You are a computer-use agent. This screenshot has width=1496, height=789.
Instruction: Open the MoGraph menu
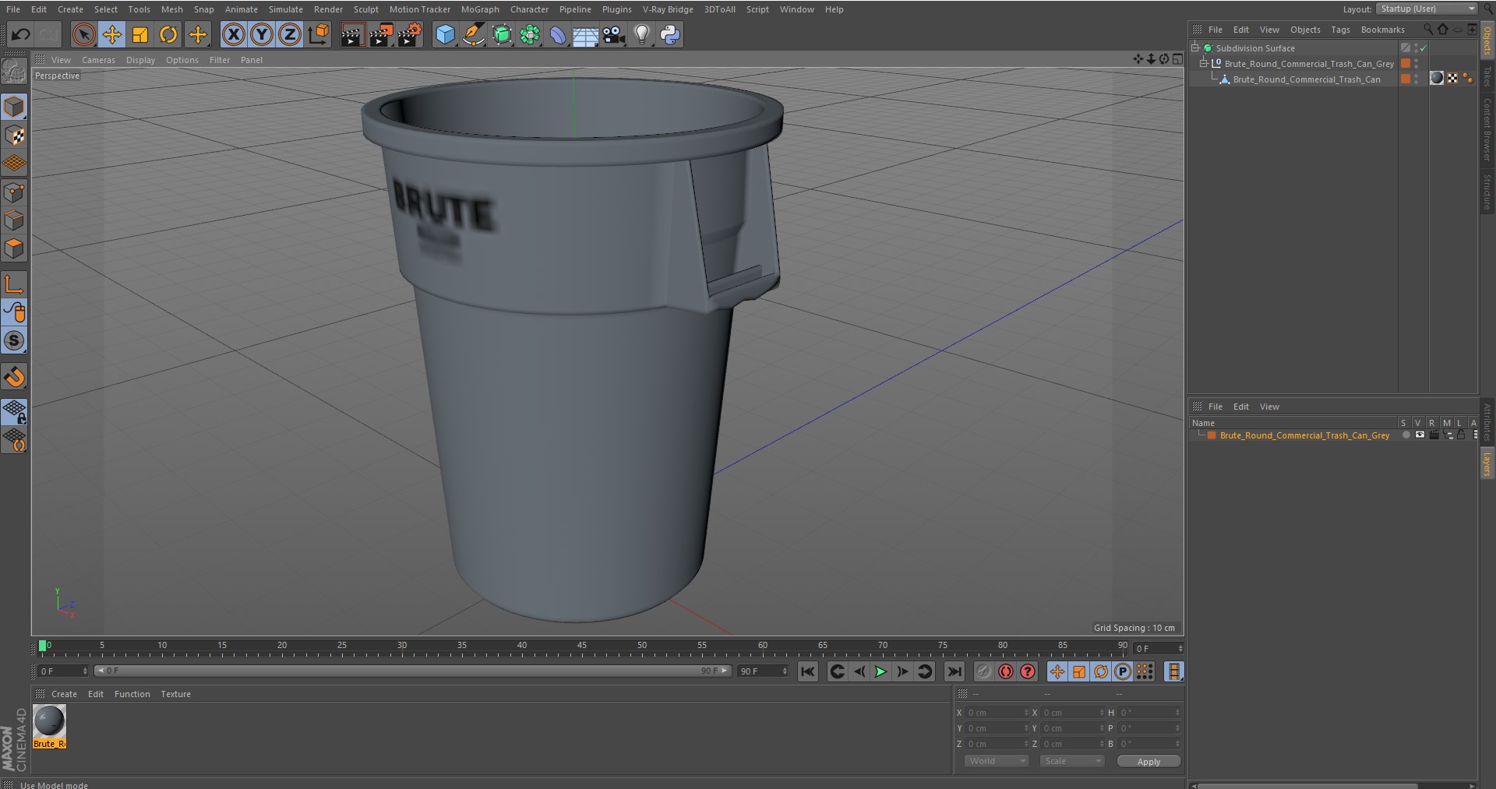480,9
